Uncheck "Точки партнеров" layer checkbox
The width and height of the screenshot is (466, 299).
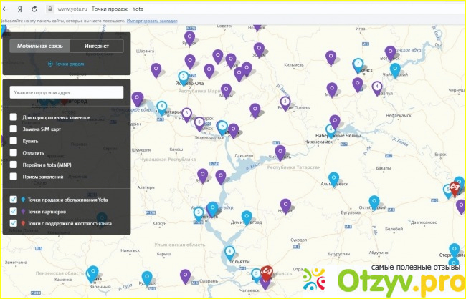14,211
